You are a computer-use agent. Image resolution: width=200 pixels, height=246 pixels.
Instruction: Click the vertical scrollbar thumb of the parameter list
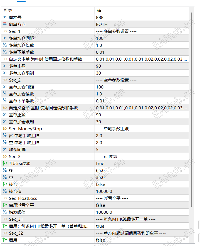[192, 110]
